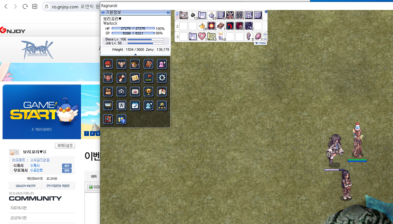Open the quest scroll with red ribbon
The height and width of the screenshot is (224, 393).
click(121, 78)
